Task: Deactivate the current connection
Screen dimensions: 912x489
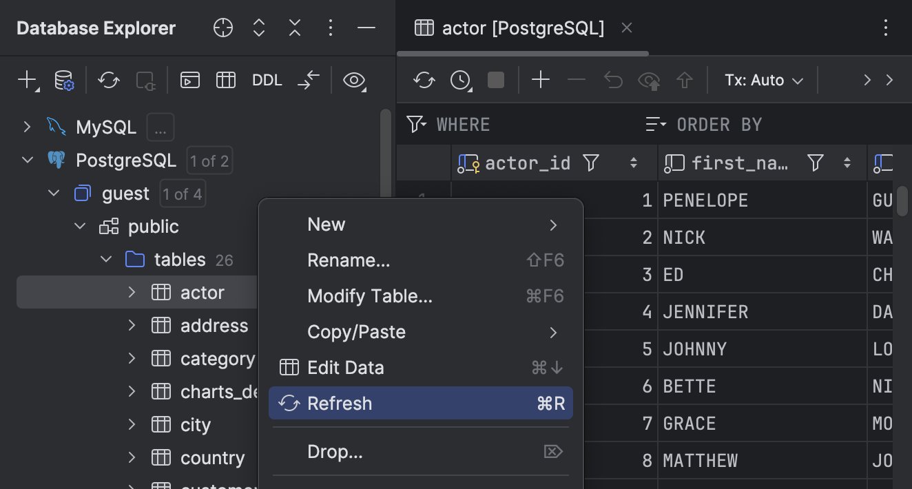Action: pyautogui.click(x=145, y=80)
